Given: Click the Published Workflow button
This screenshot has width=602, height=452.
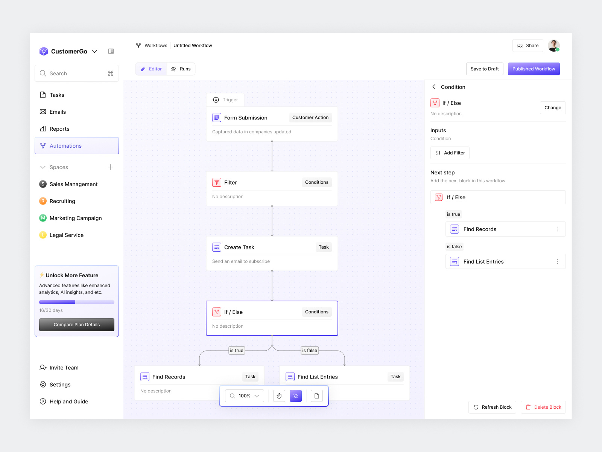Looking at the screenshot, I should [x=534, y=69].
